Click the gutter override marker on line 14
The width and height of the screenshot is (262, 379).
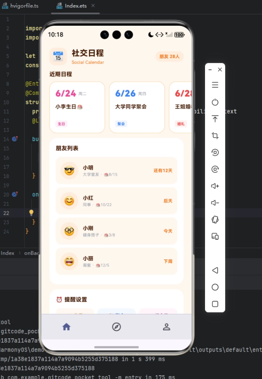(15, 139)
